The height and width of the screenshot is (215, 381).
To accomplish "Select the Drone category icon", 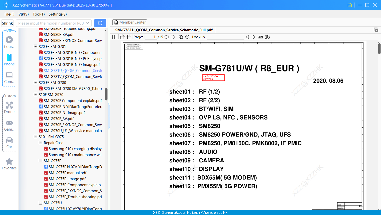I will [9, 107].
